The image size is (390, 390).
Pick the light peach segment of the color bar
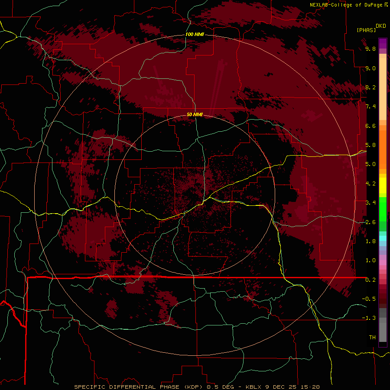point(383,90)
